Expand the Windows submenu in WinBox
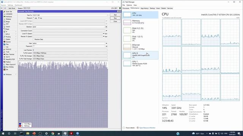 (x=16, y=74)
